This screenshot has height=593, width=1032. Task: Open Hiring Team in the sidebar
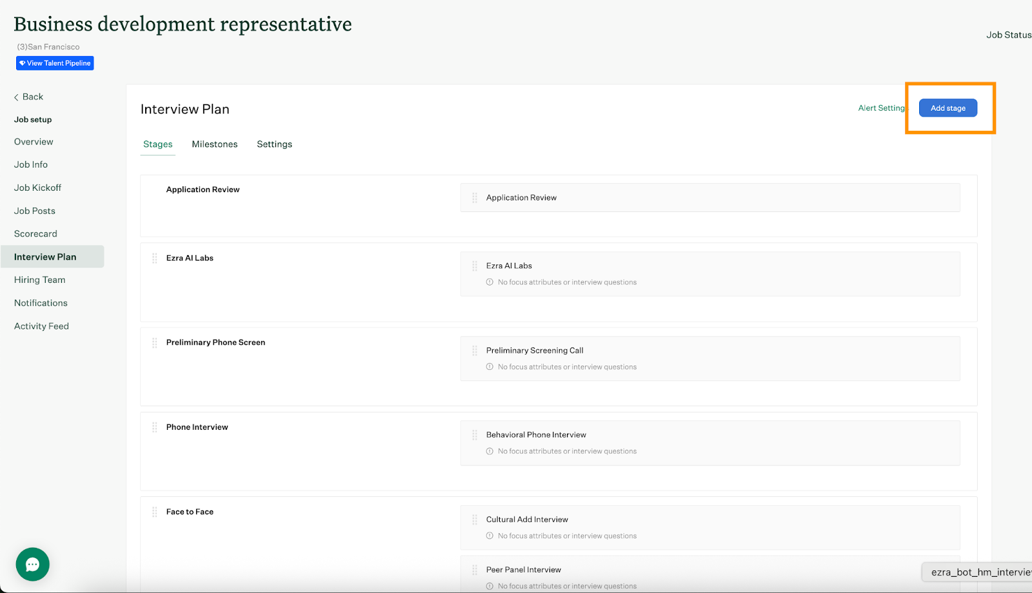[39, 280]
